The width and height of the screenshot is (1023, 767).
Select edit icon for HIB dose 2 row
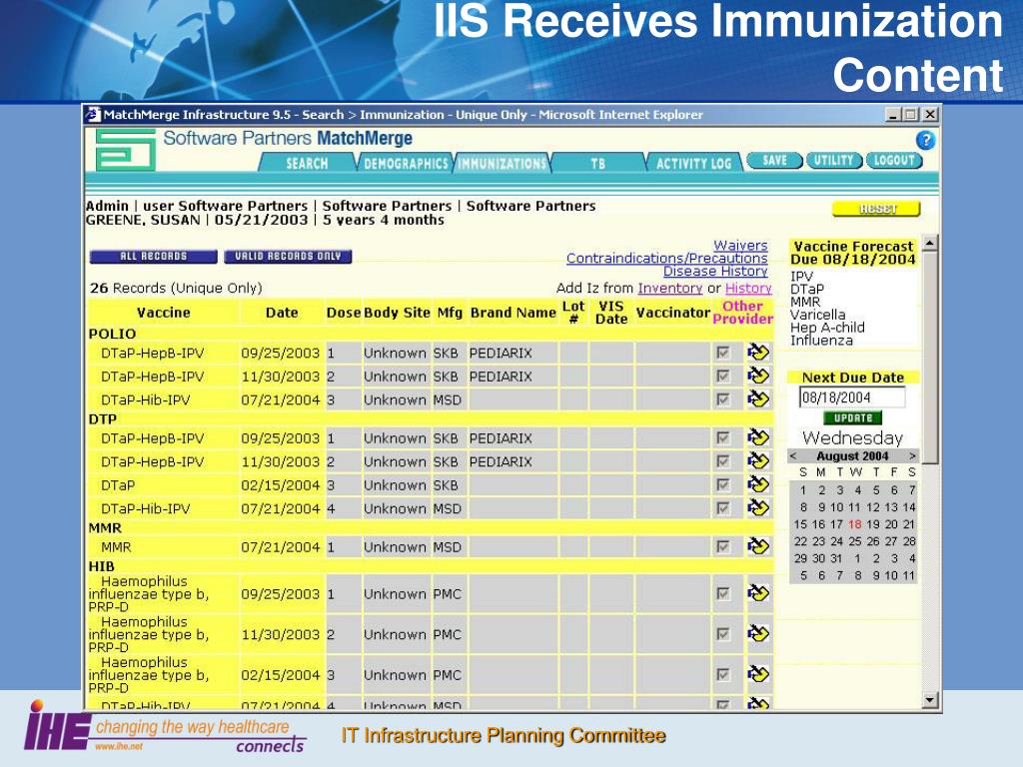758,634
